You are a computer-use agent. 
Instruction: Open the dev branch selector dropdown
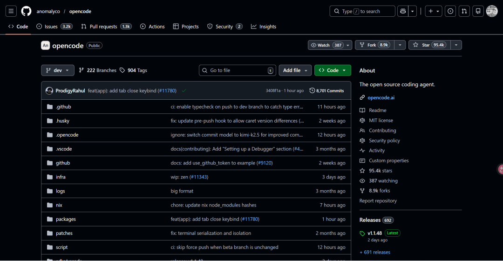pos(58,70)
